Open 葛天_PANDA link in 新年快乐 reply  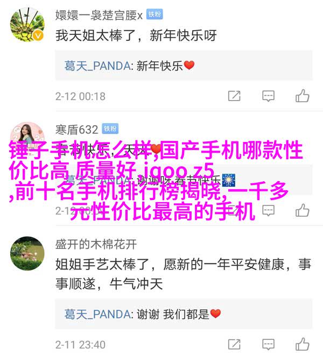tap(97, 66)
